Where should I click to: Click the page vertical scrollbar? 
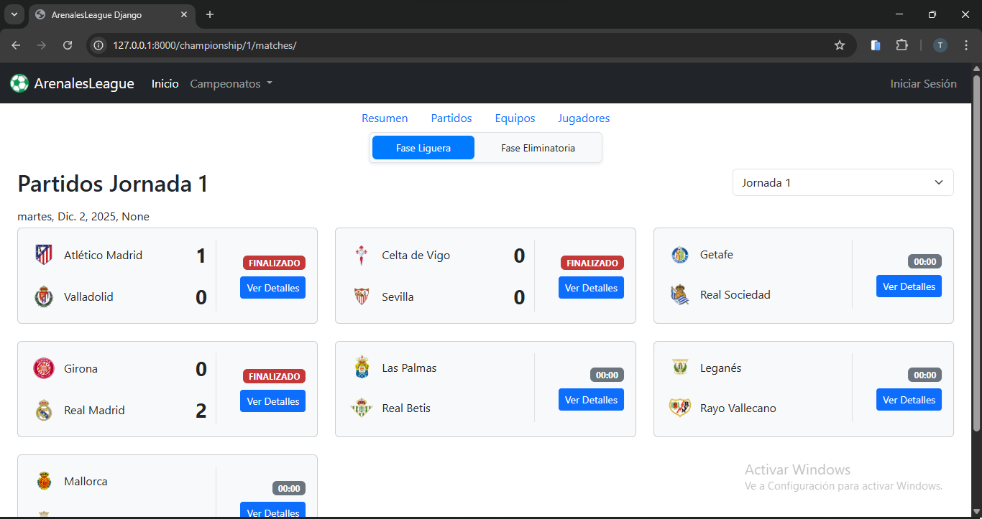pyautogui.click(x=976, y=251)
